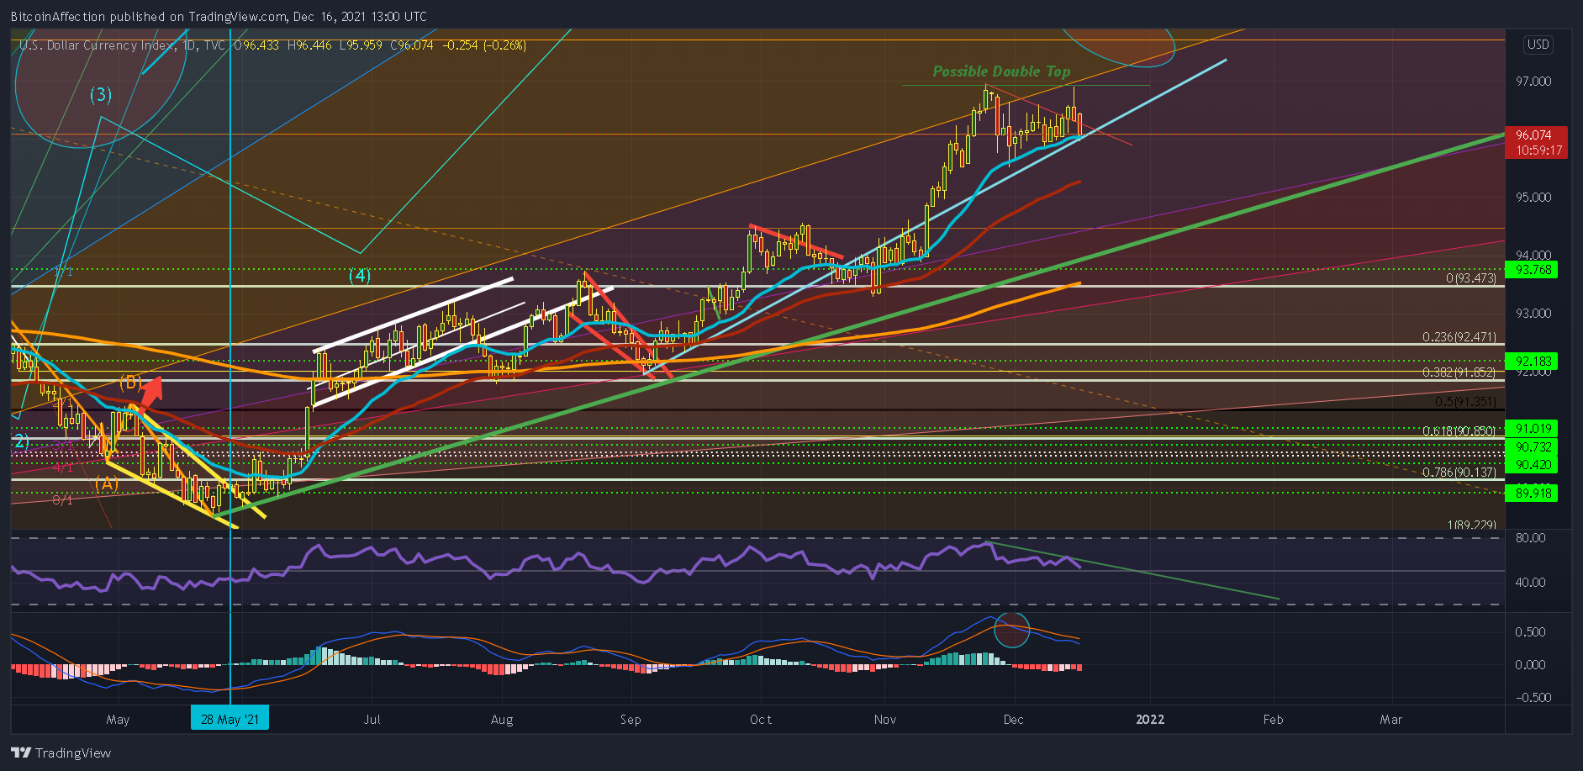Screen dimensions: 1583x771
Task: Click the Dec label on the time axis
Action: [1014, 720]
